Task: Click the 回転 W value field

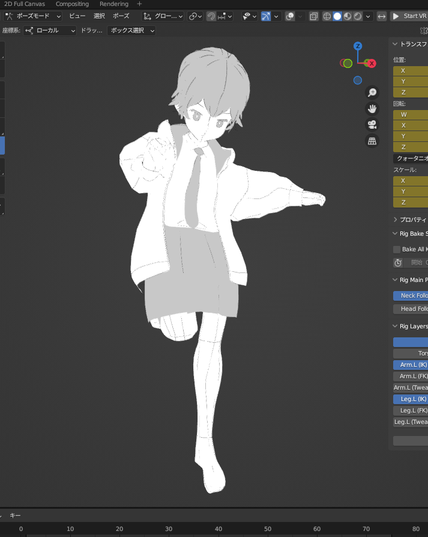Action: 411,114
